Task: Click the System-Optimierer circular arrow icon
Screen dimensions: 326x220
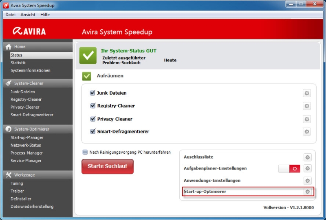Action: point(8,129)
